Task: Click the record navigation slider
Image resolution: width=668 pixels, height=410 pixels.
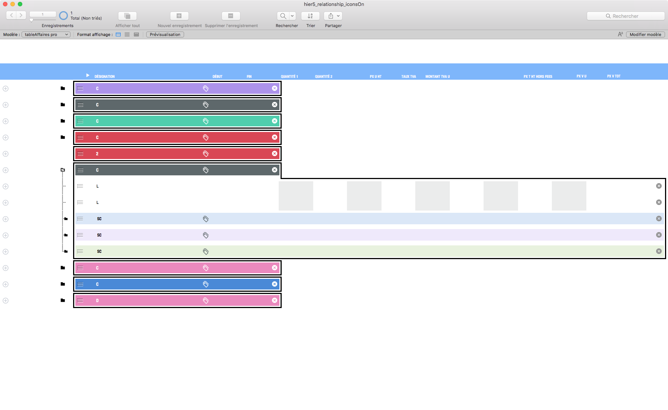Action: pos(42,20)
